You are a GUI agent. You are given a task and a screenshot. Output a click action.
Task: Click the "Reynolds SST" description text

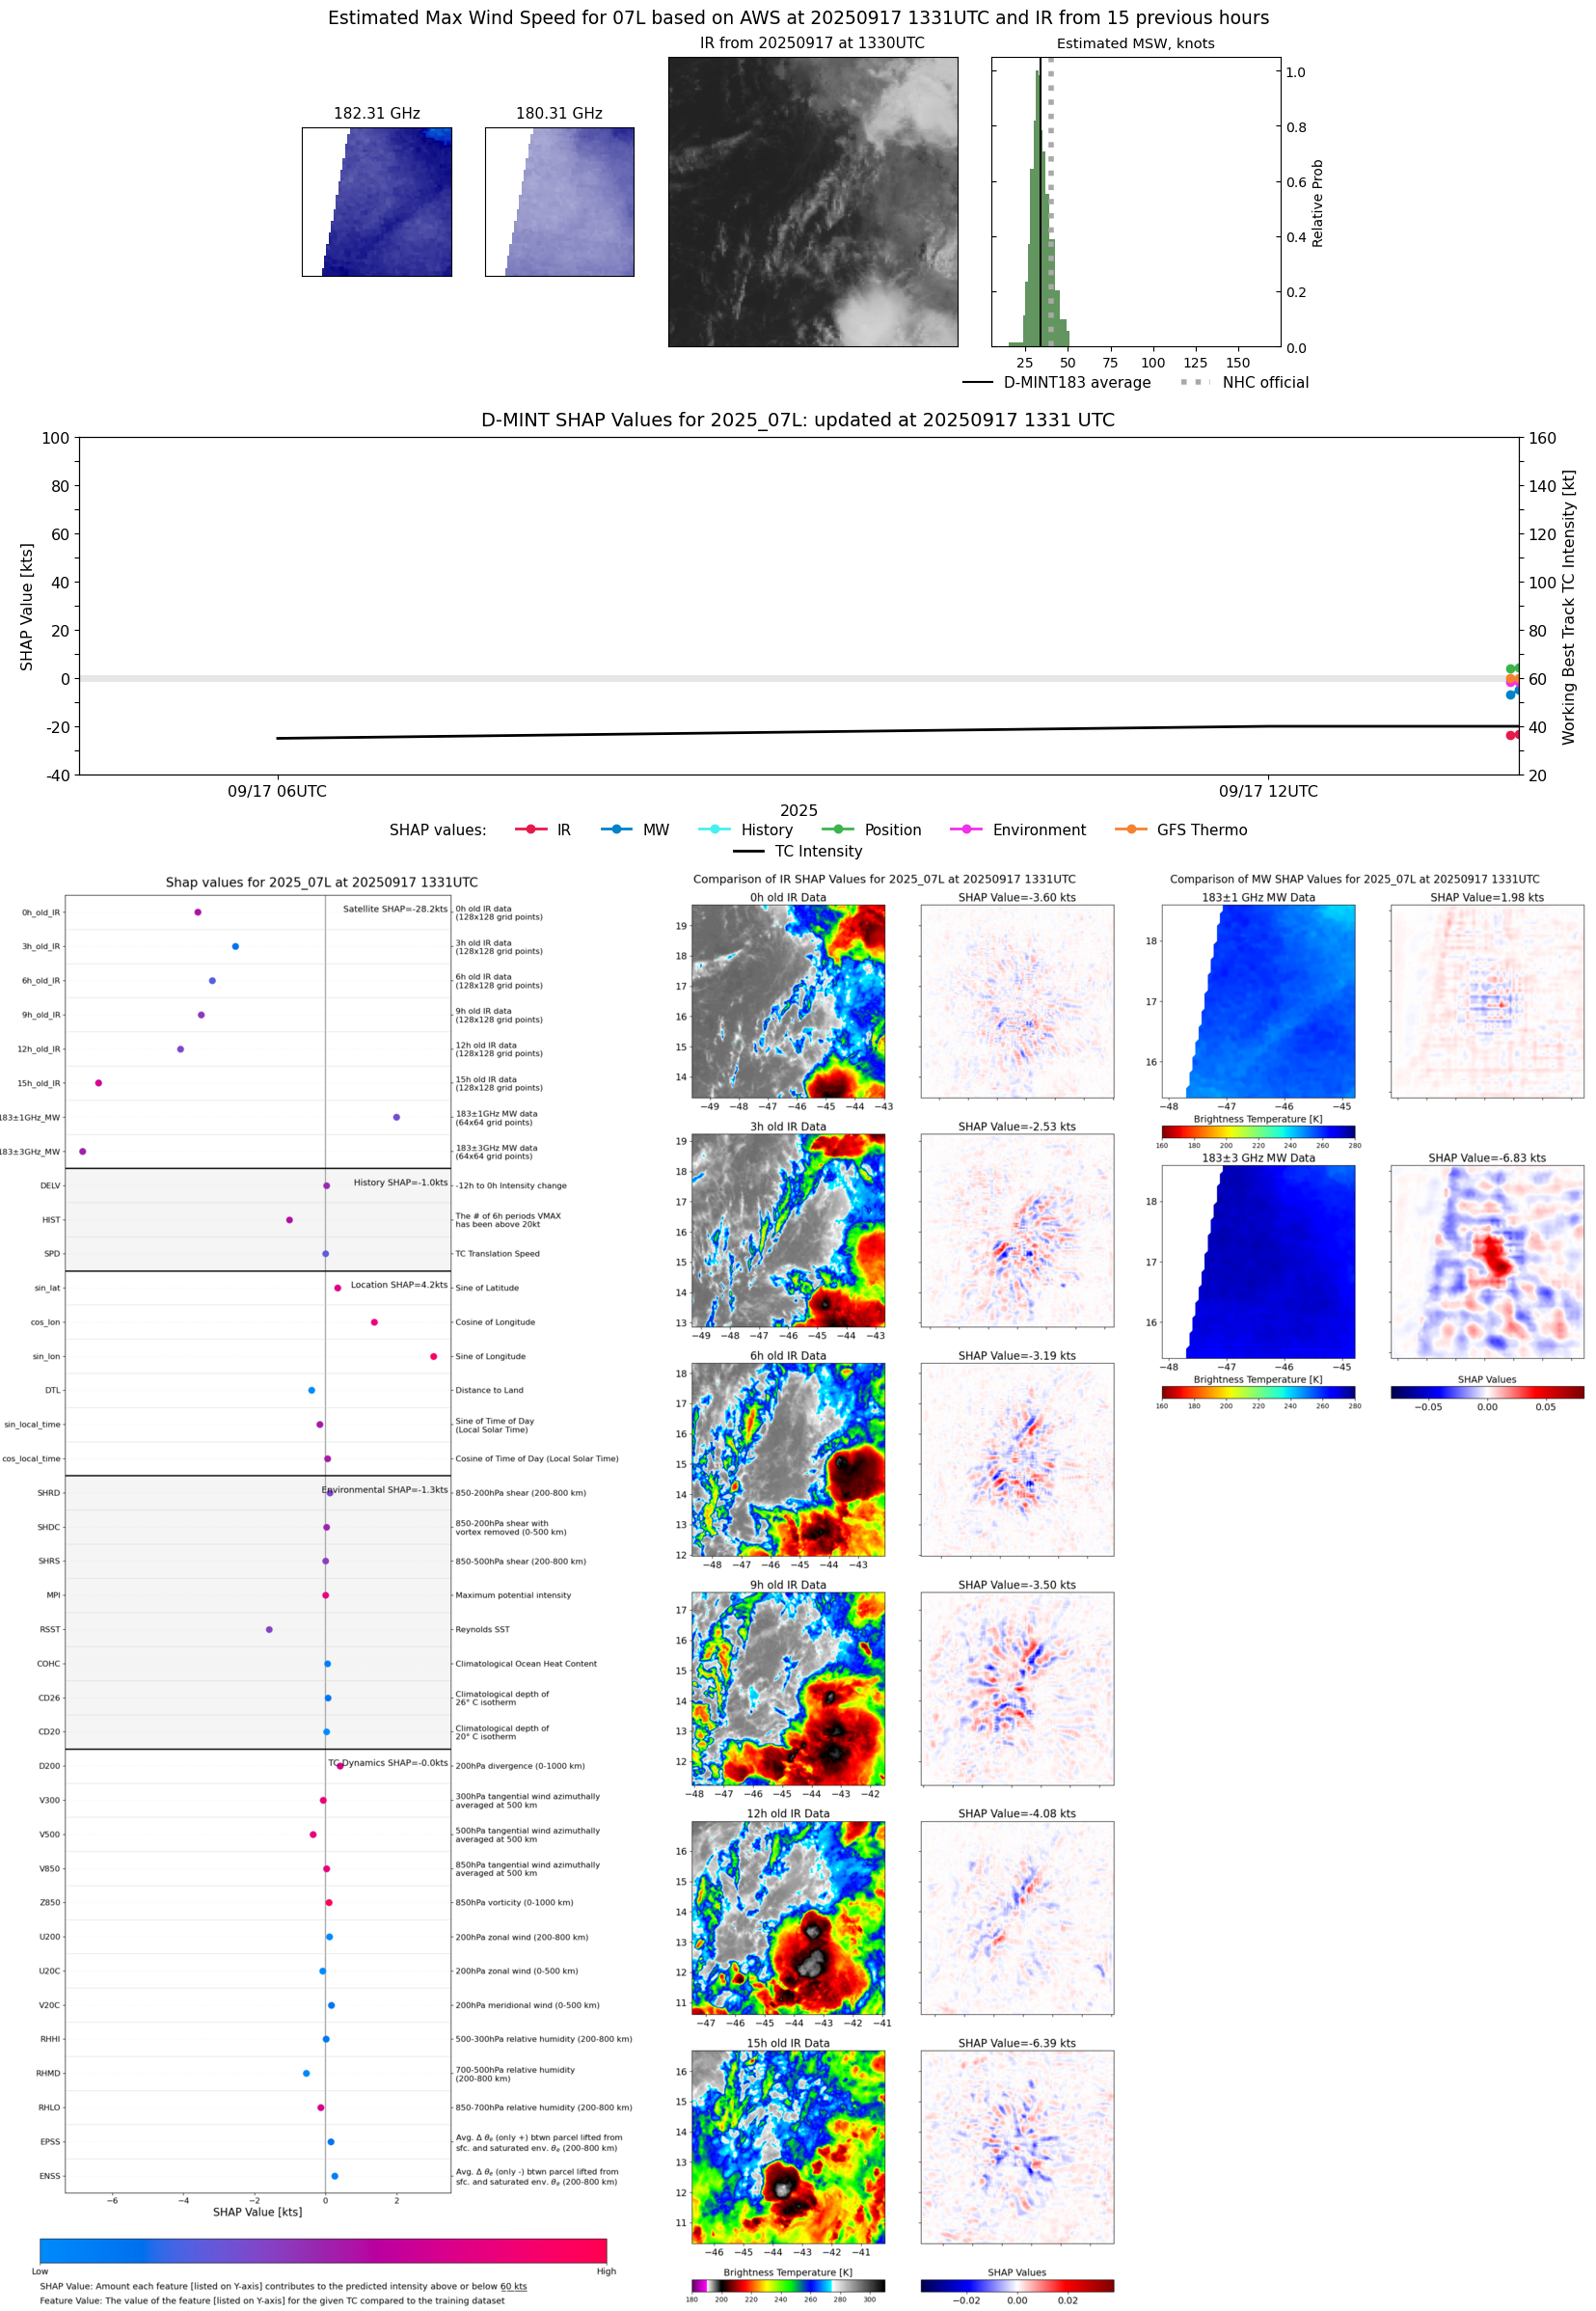[x=482, y=1629]
